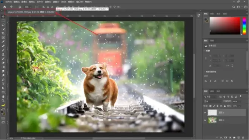249x140 pixels.
Task: Create new adjustment layer icon
Action: 230,138
